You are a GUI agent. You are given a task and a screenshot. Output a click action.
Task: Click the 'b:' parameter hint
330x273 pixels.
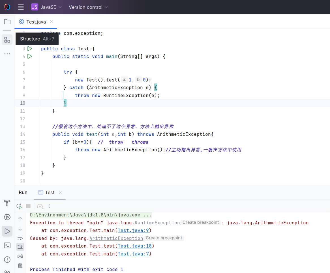coord(139,80)
